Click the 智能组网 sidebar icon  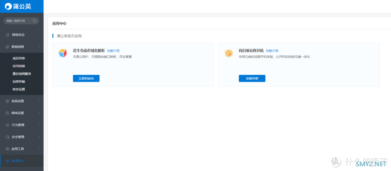(7, 47)
